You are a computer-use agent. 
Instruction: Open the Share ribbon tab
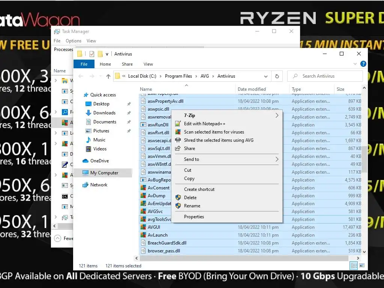tap(127, 64)
